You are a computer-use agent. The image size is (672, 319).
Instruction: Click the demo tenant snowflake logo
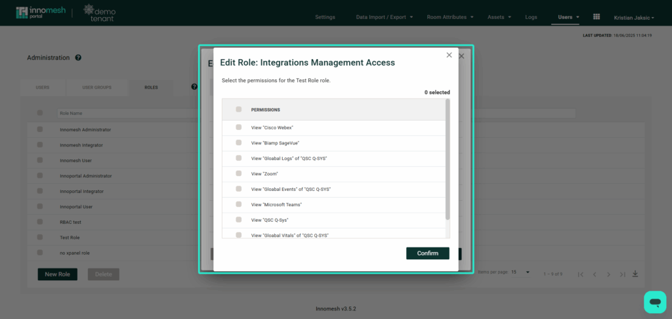[x=100, y=13]
